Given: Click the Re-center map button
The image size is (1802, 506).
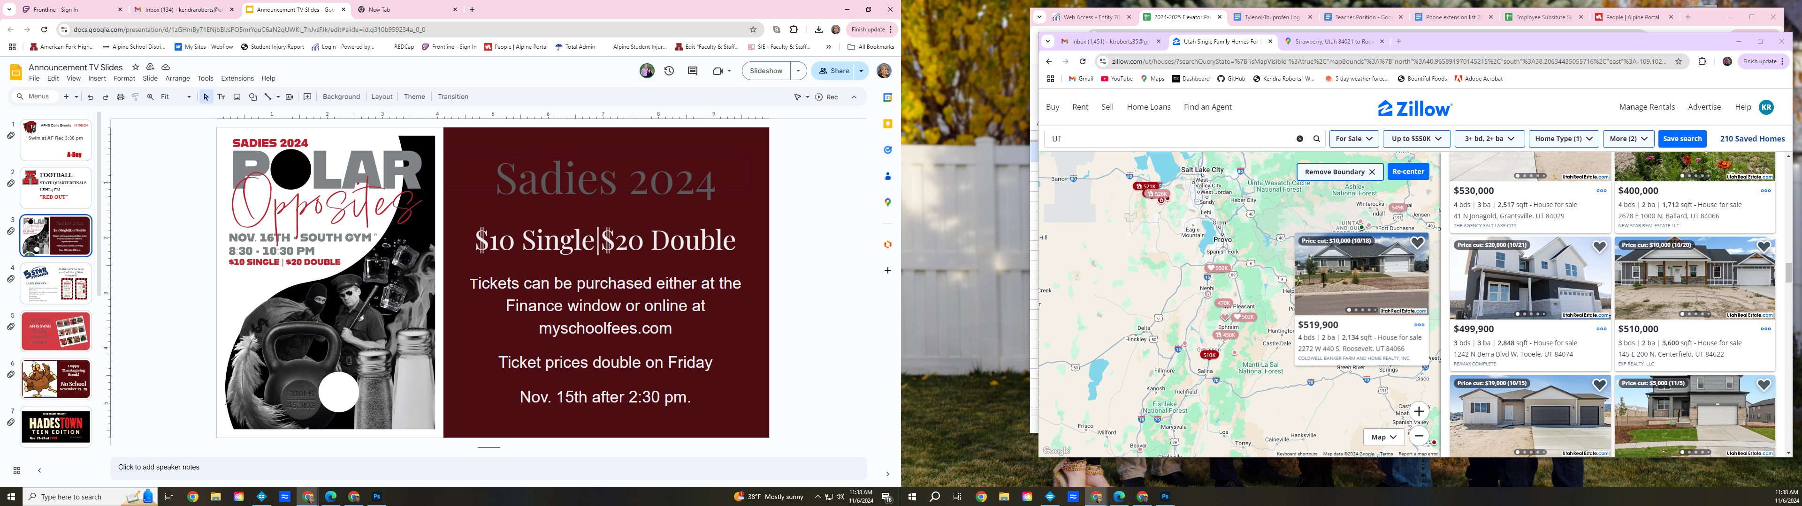Looking at the screenshot, I should tap(1407, 172).
